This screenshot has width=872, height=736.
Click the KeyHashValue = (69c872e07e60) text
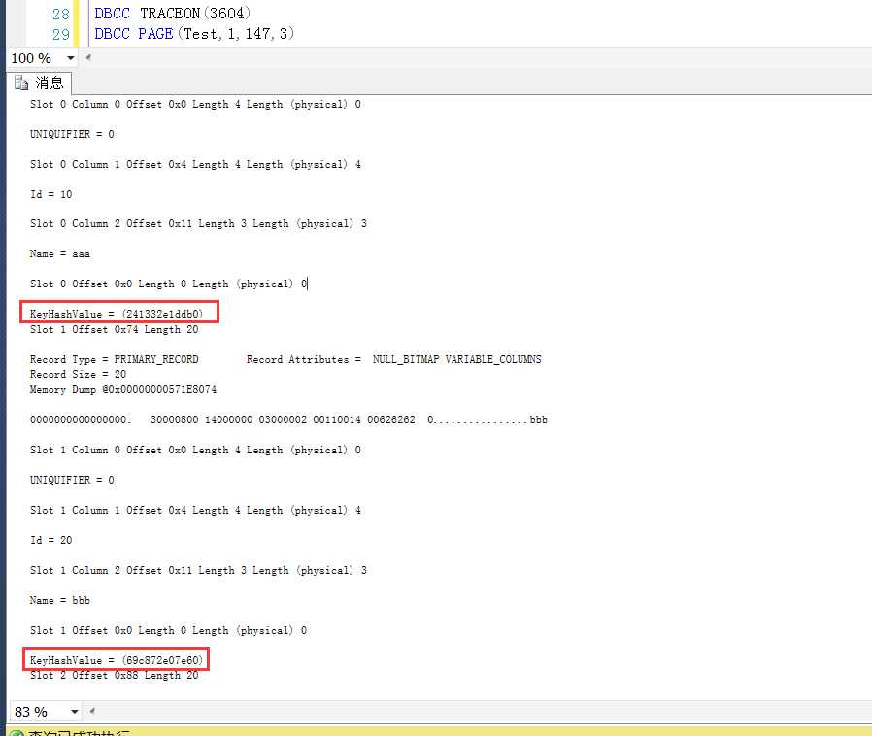point(117,660)
